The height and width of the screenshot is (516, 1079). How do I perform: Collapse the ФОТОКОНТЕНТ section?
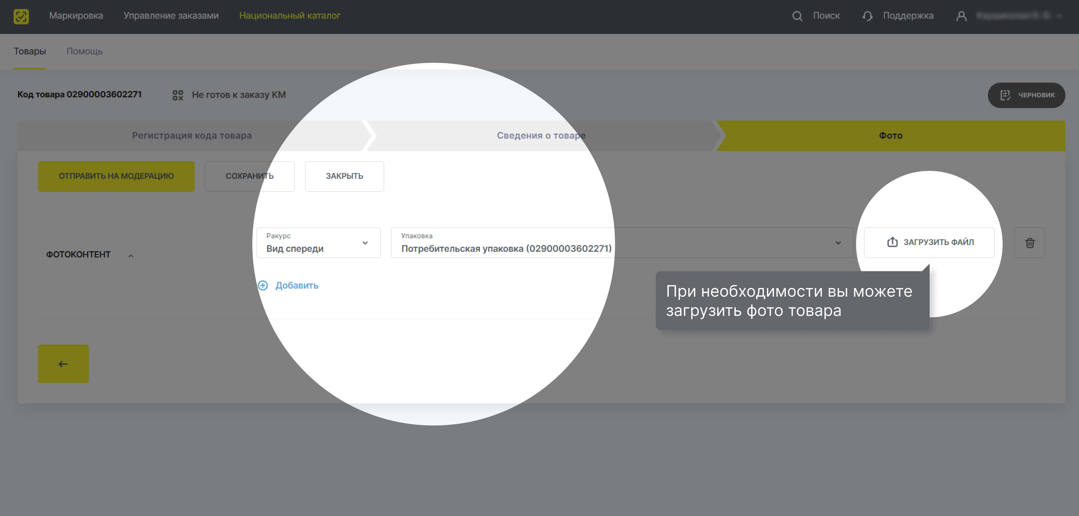tap(131, 255)
